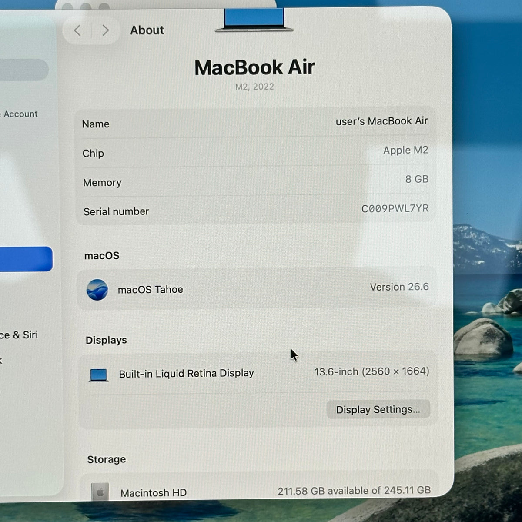
Task: Edit the name user's MacBook Air
Action: pyautogui.click(x=382, y=121)
